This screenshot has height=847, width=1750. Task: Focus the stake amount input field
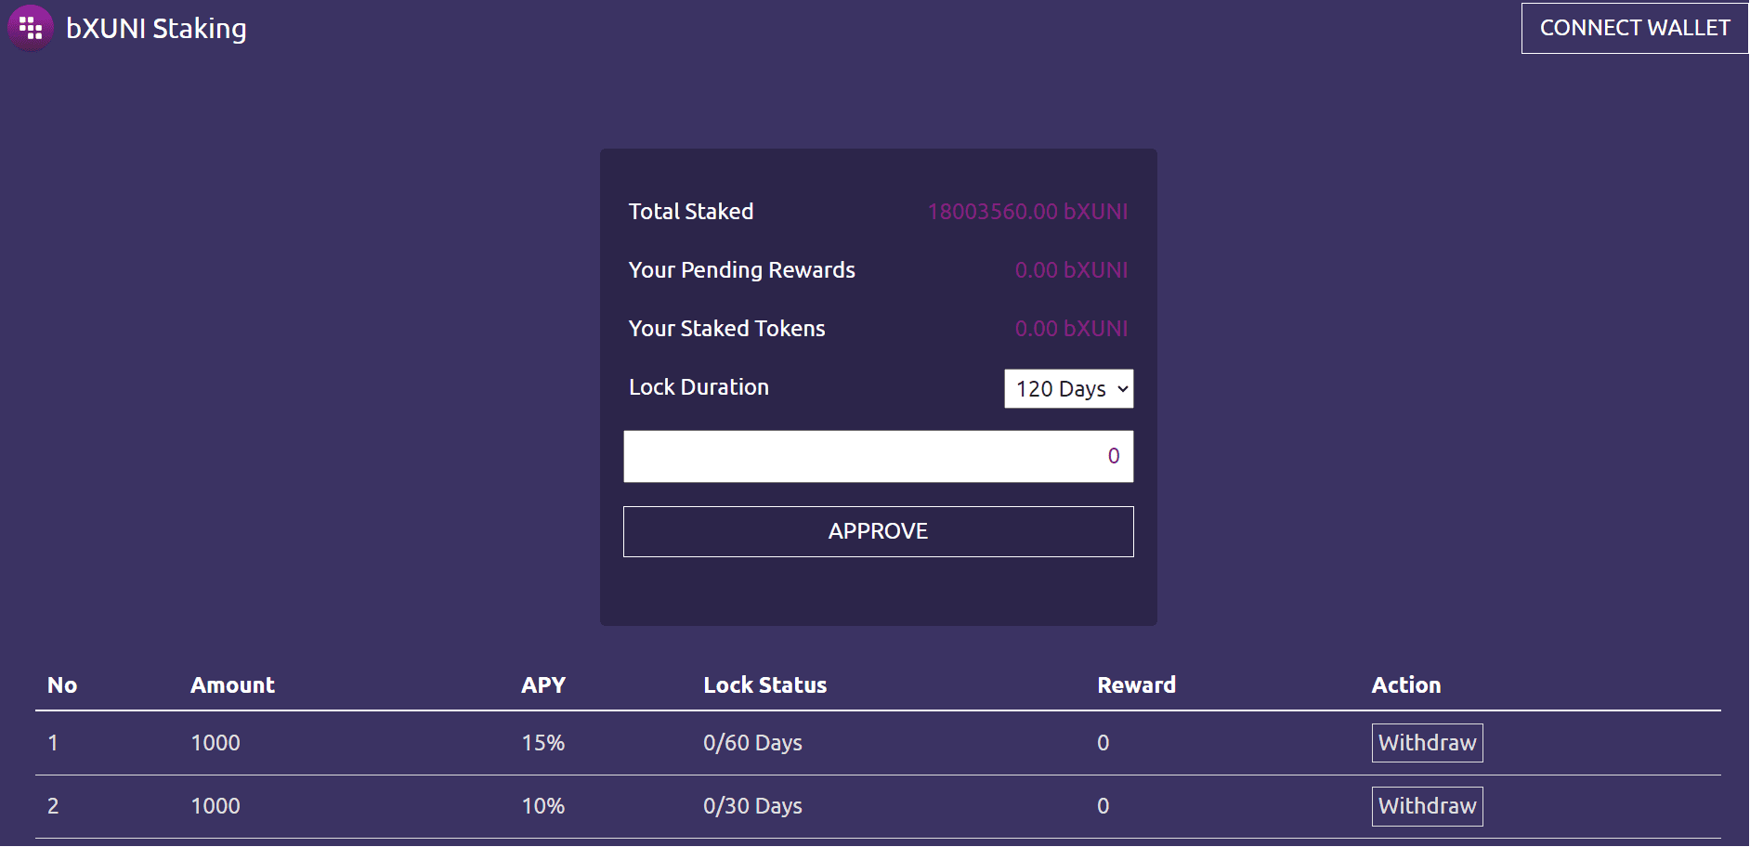point(878,456)
